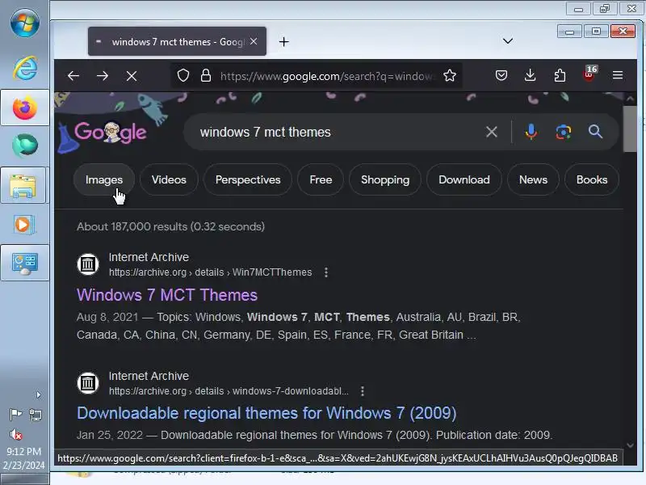Search by image with Google Lens
The width and height of the screenshot is (646, 485).
coord(563,132)
